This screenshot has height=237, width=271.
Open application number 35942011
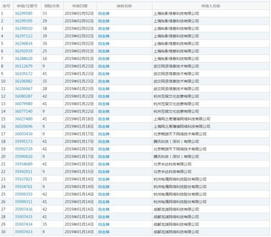click(x=23, y=172)
